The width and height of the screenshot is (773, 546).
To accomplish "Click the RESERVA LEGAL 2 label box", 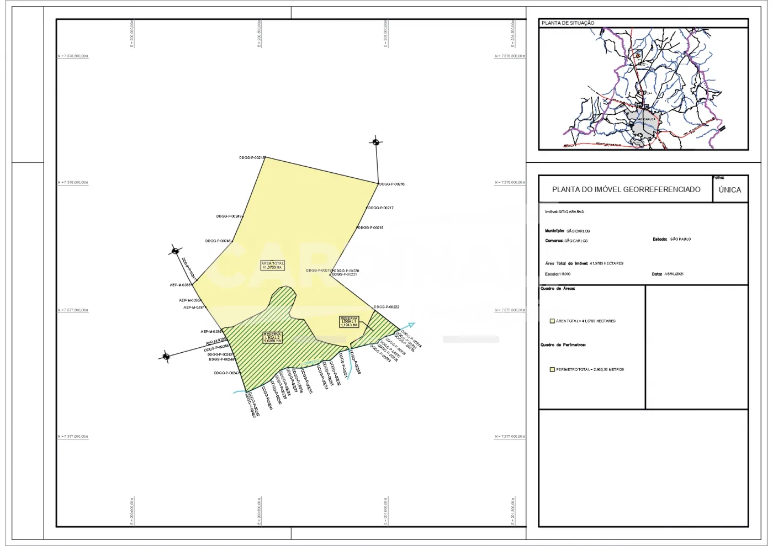I will pyautogui.click(x=273, y=337).
